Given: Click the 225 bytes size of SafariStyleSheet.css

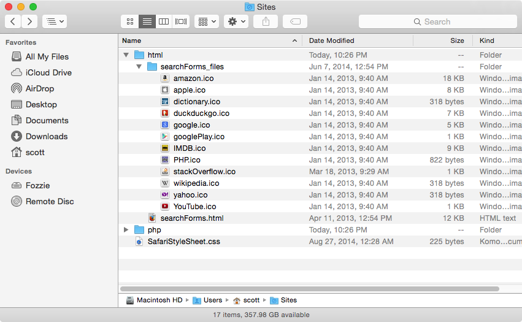Looking at the screenshot, I should 447,242.
